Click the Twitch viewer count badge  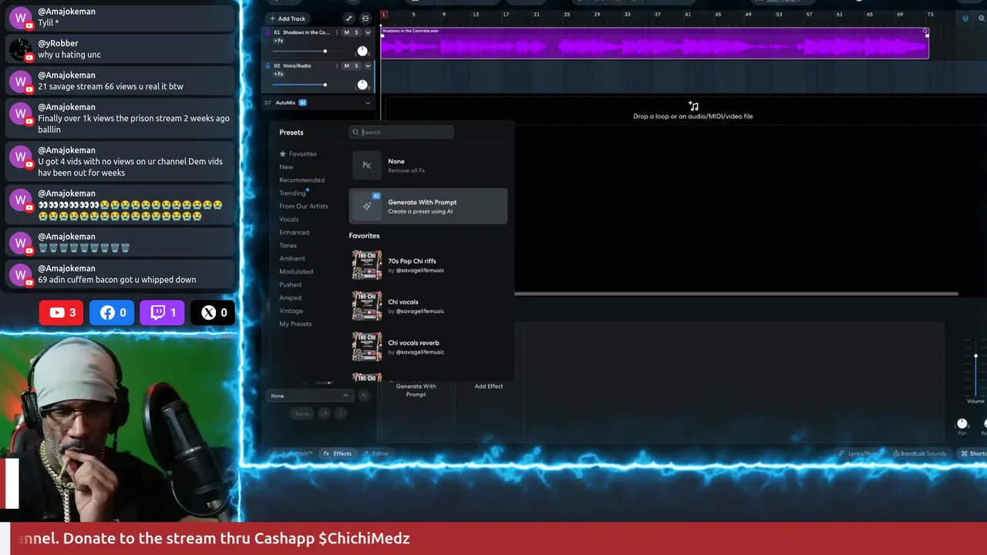162,312
